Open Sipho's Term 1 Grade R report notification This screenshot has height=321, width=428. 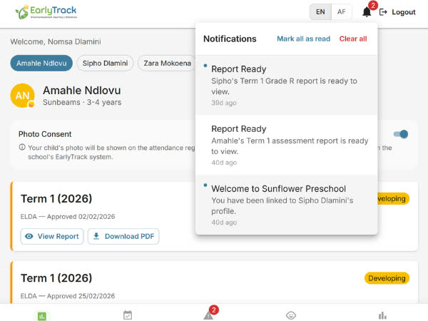pos(286,85)
